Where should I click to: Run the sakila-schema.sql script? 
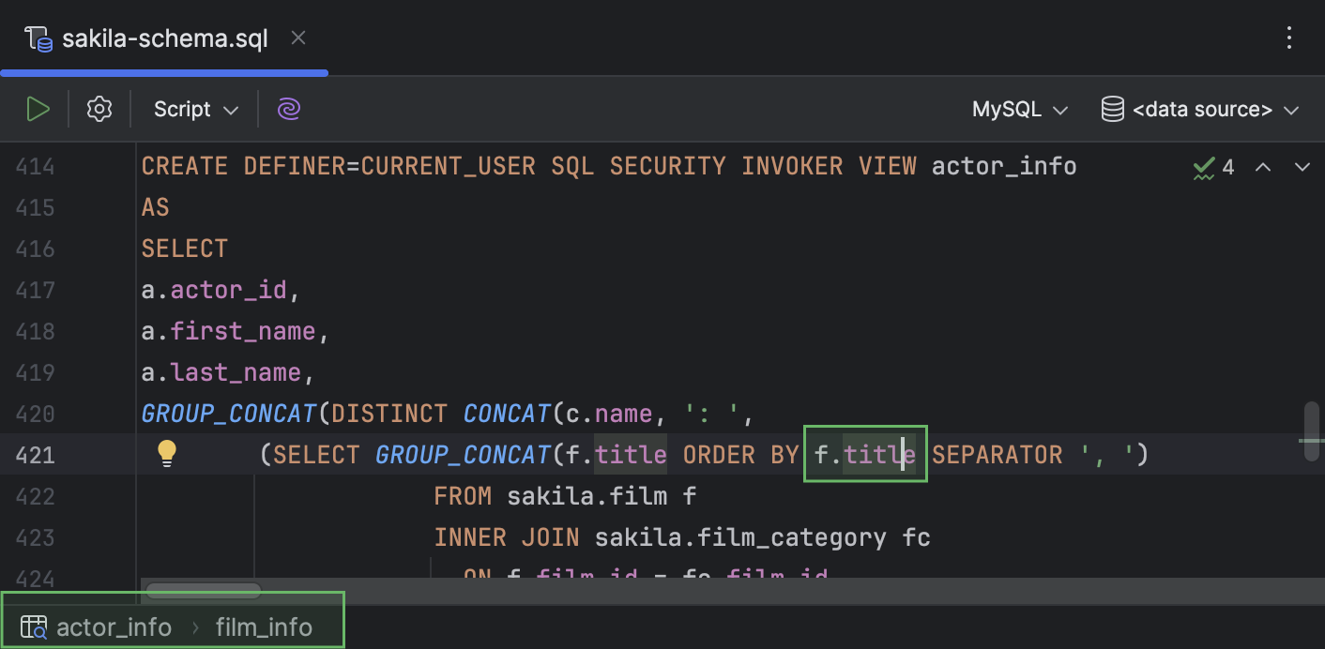click(x=38, y=108)
